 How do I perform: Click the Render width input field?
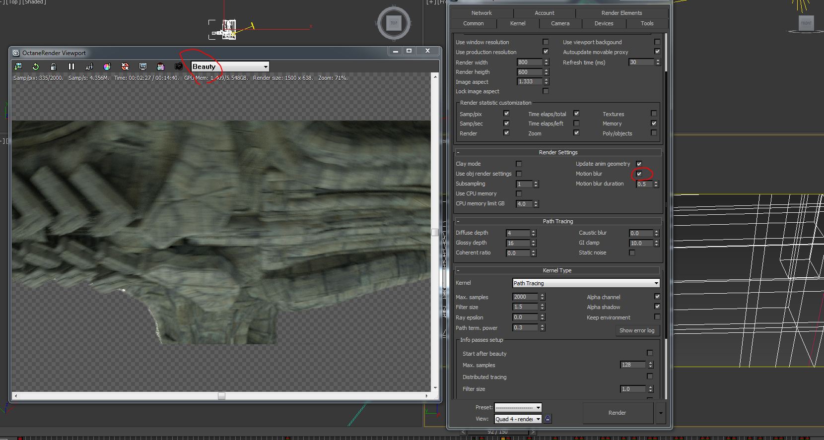click(530, 63)
